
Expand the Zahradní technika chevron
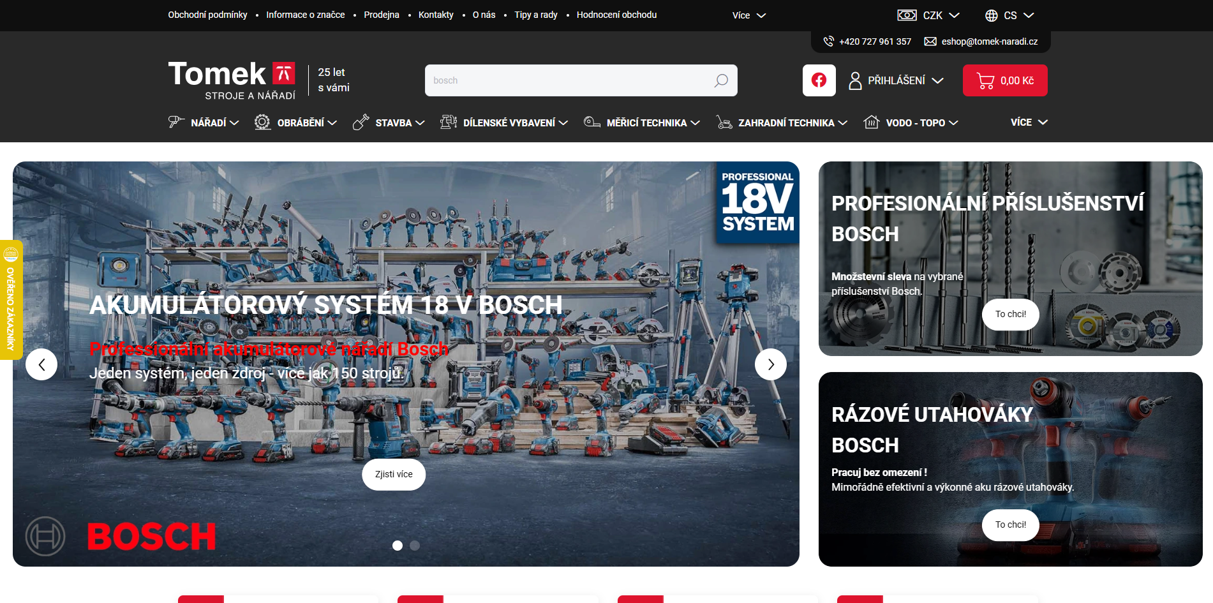tap(843, 123)
